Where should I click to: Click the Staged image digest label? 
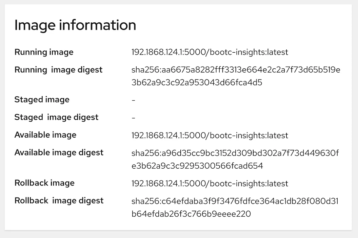[x=56, y=117]
